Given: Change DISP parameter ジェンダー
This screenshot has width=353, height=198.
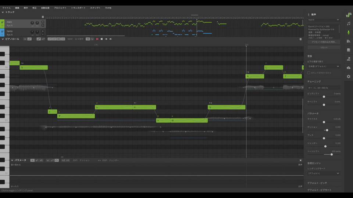Looking at the screenshot, I should [114, 160].
